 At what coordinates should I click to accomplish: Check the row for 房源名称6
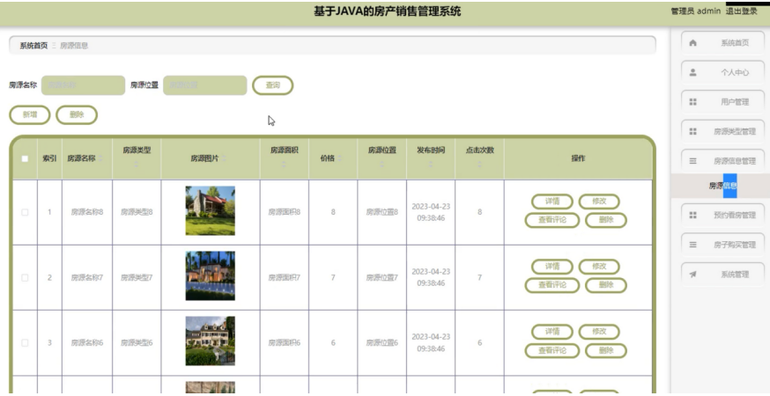pyautogui.click(x=25, y=343)
